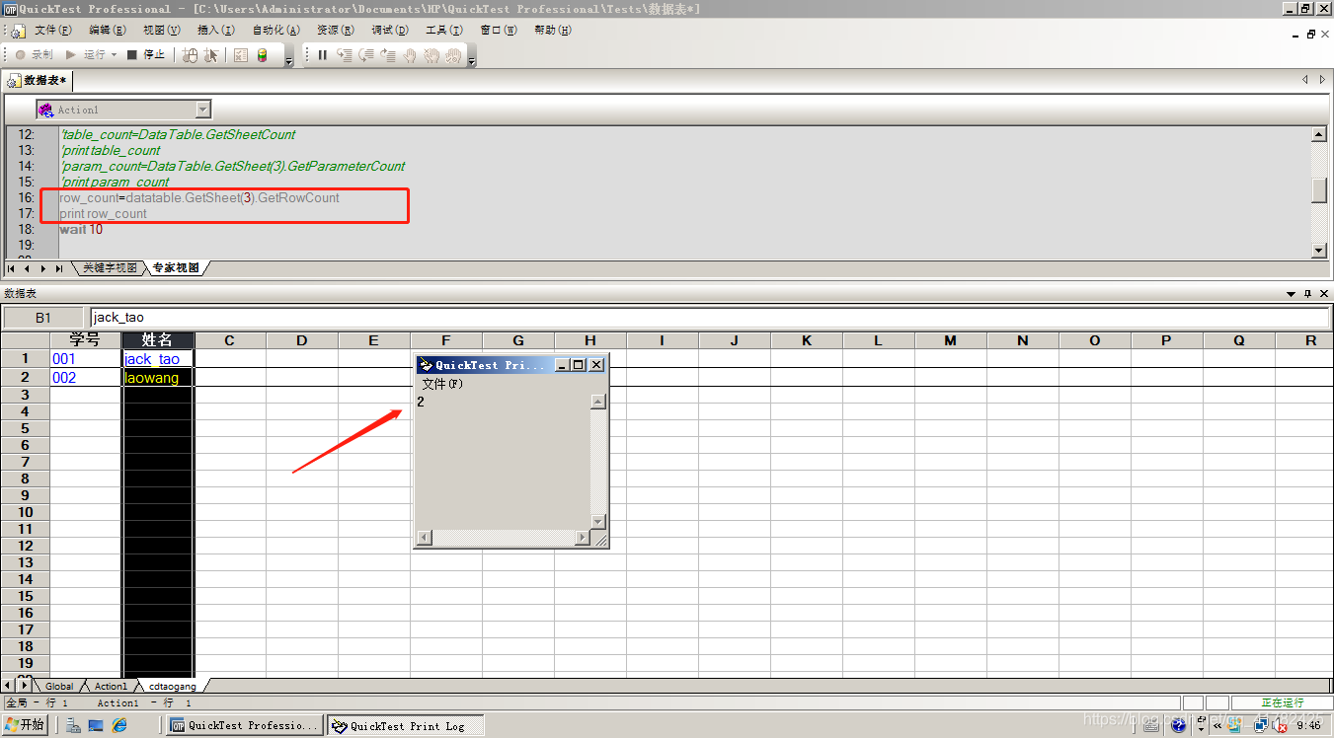Image resolution: width=1334 pixels, height=738 pixels.
Task: Switch to cdtaogang sheet tab
Action: coord(173,686)
